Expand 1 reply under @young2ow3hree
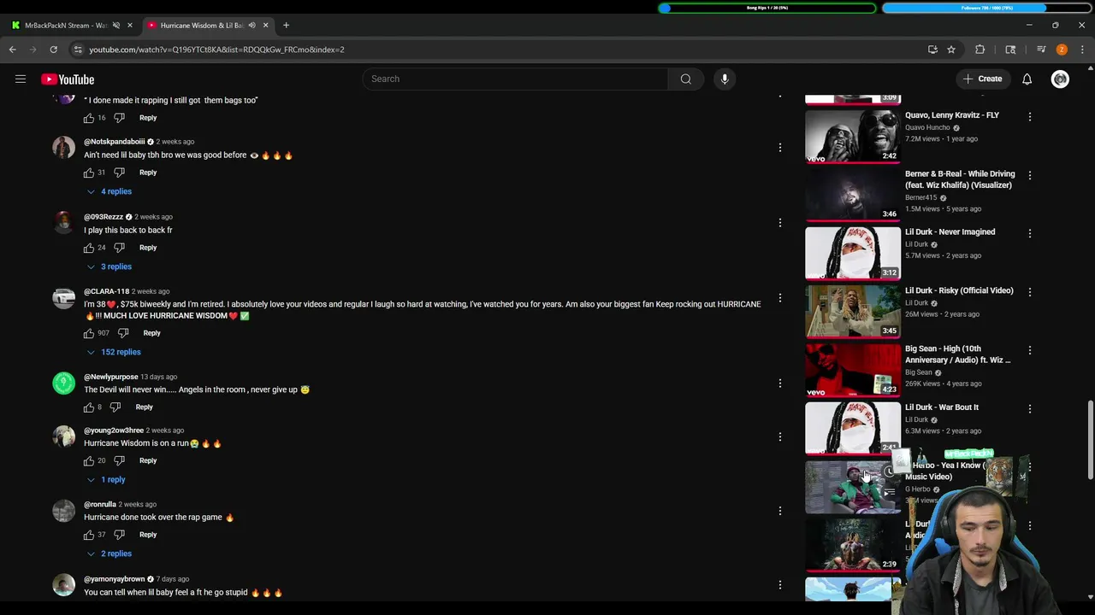The image size is (1095, 615). 107,480
